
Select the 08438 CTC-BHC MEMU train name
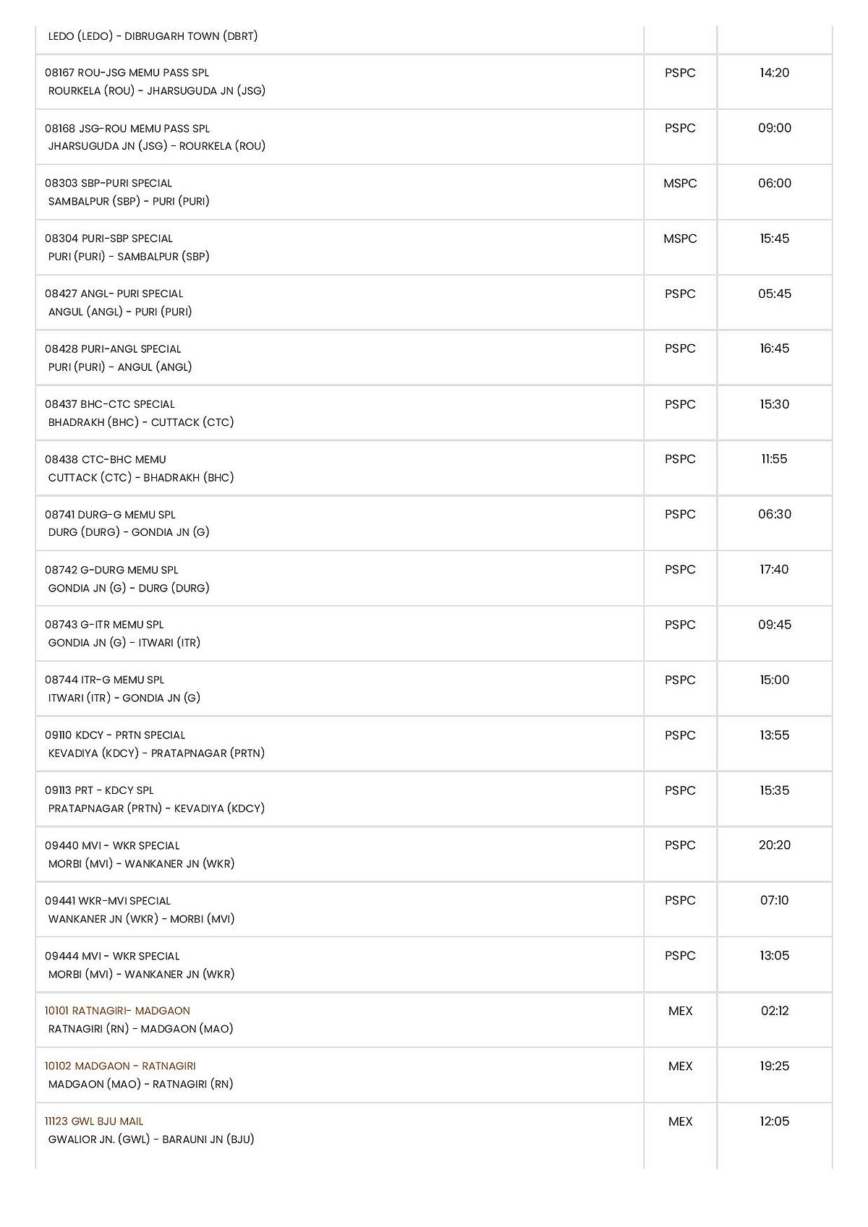click(x=106, y=460)
